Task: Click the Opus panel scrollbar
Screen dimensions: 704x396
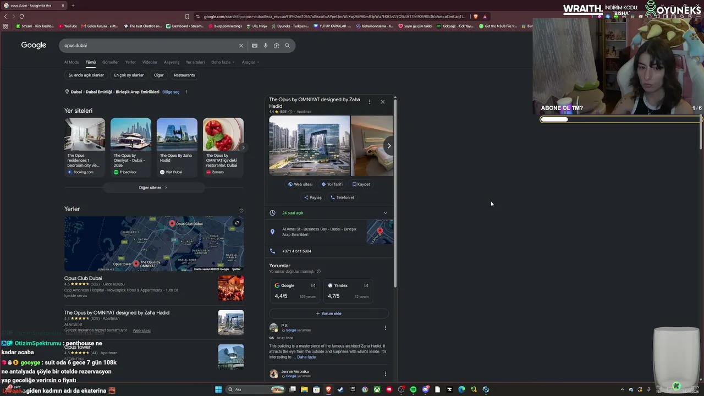Action: pos(395,193)
